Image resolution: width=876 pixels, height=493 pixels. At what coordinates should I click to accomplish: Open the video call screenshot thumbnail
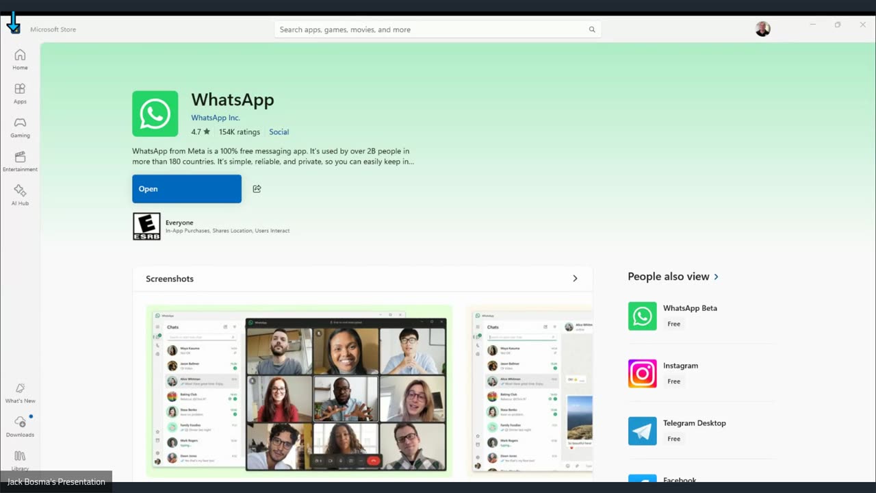[299, 390]
